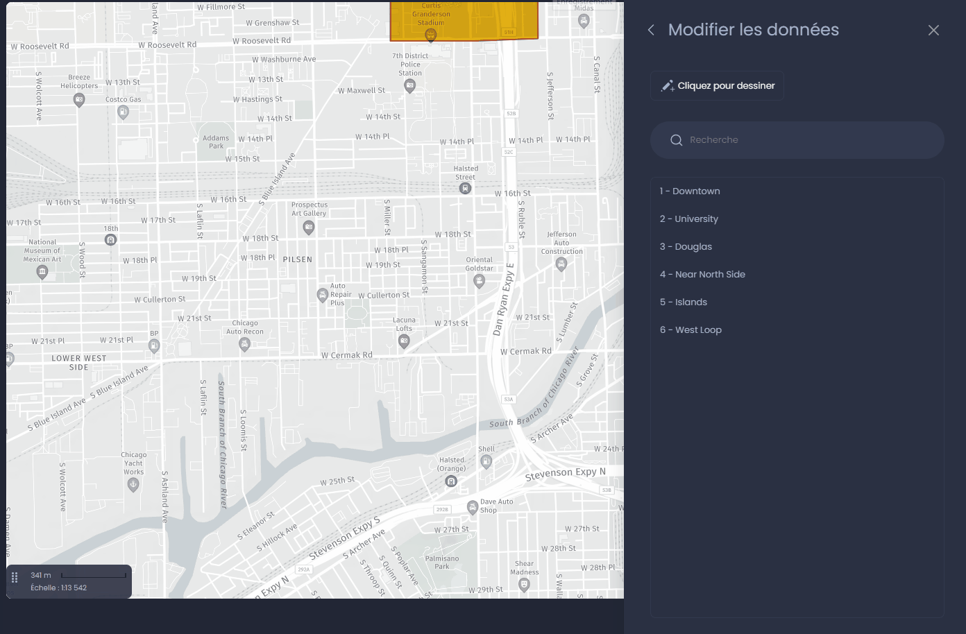Click the magnifier icon in search field
The width and height of the screenshot is (966, 634).
[x=676, y=140]
